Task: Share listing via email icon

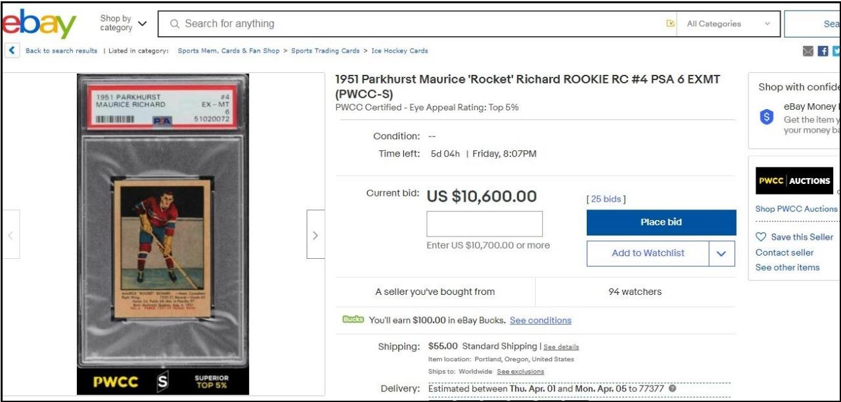Action: coord(808,51)
